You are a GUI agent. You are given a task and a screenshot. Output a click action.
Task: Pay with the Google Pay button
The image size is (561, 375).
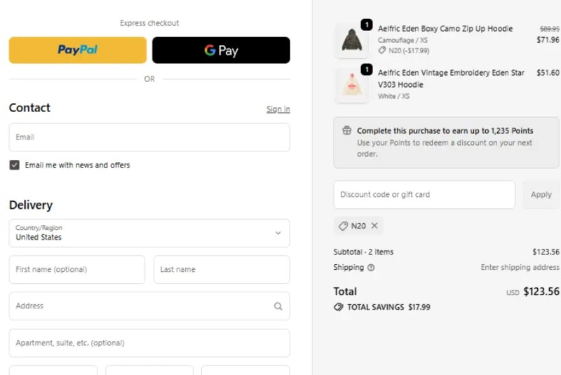pyautogui.click(x=221, y=50)
